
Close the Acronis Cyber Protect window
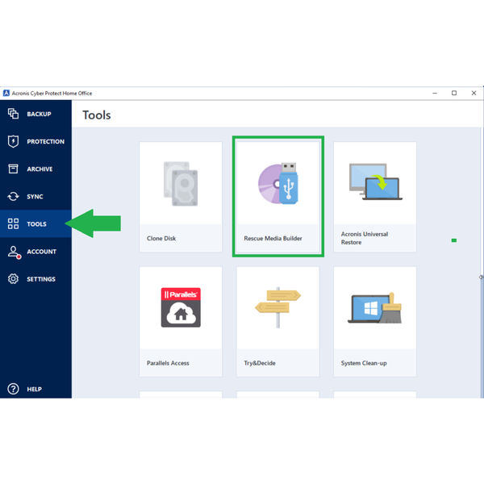[x=474, y=93]
